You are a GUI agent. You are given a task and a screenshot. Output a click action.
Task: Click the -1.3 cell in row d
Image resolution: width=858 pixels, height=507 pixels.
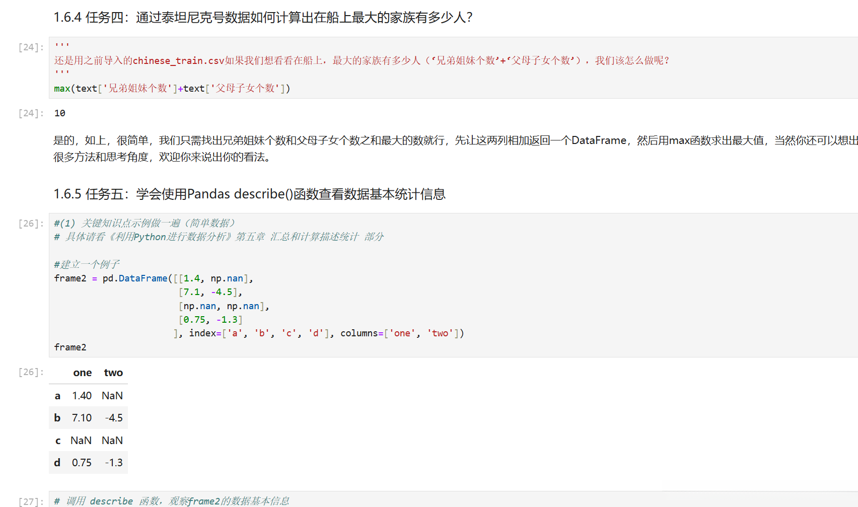(x=114, y=463)
